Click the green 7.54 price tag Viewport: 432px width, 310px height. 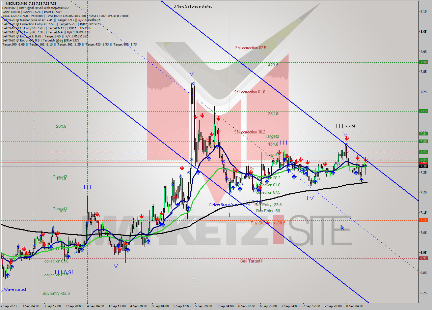pyautogui.click(x=424, y=133)
